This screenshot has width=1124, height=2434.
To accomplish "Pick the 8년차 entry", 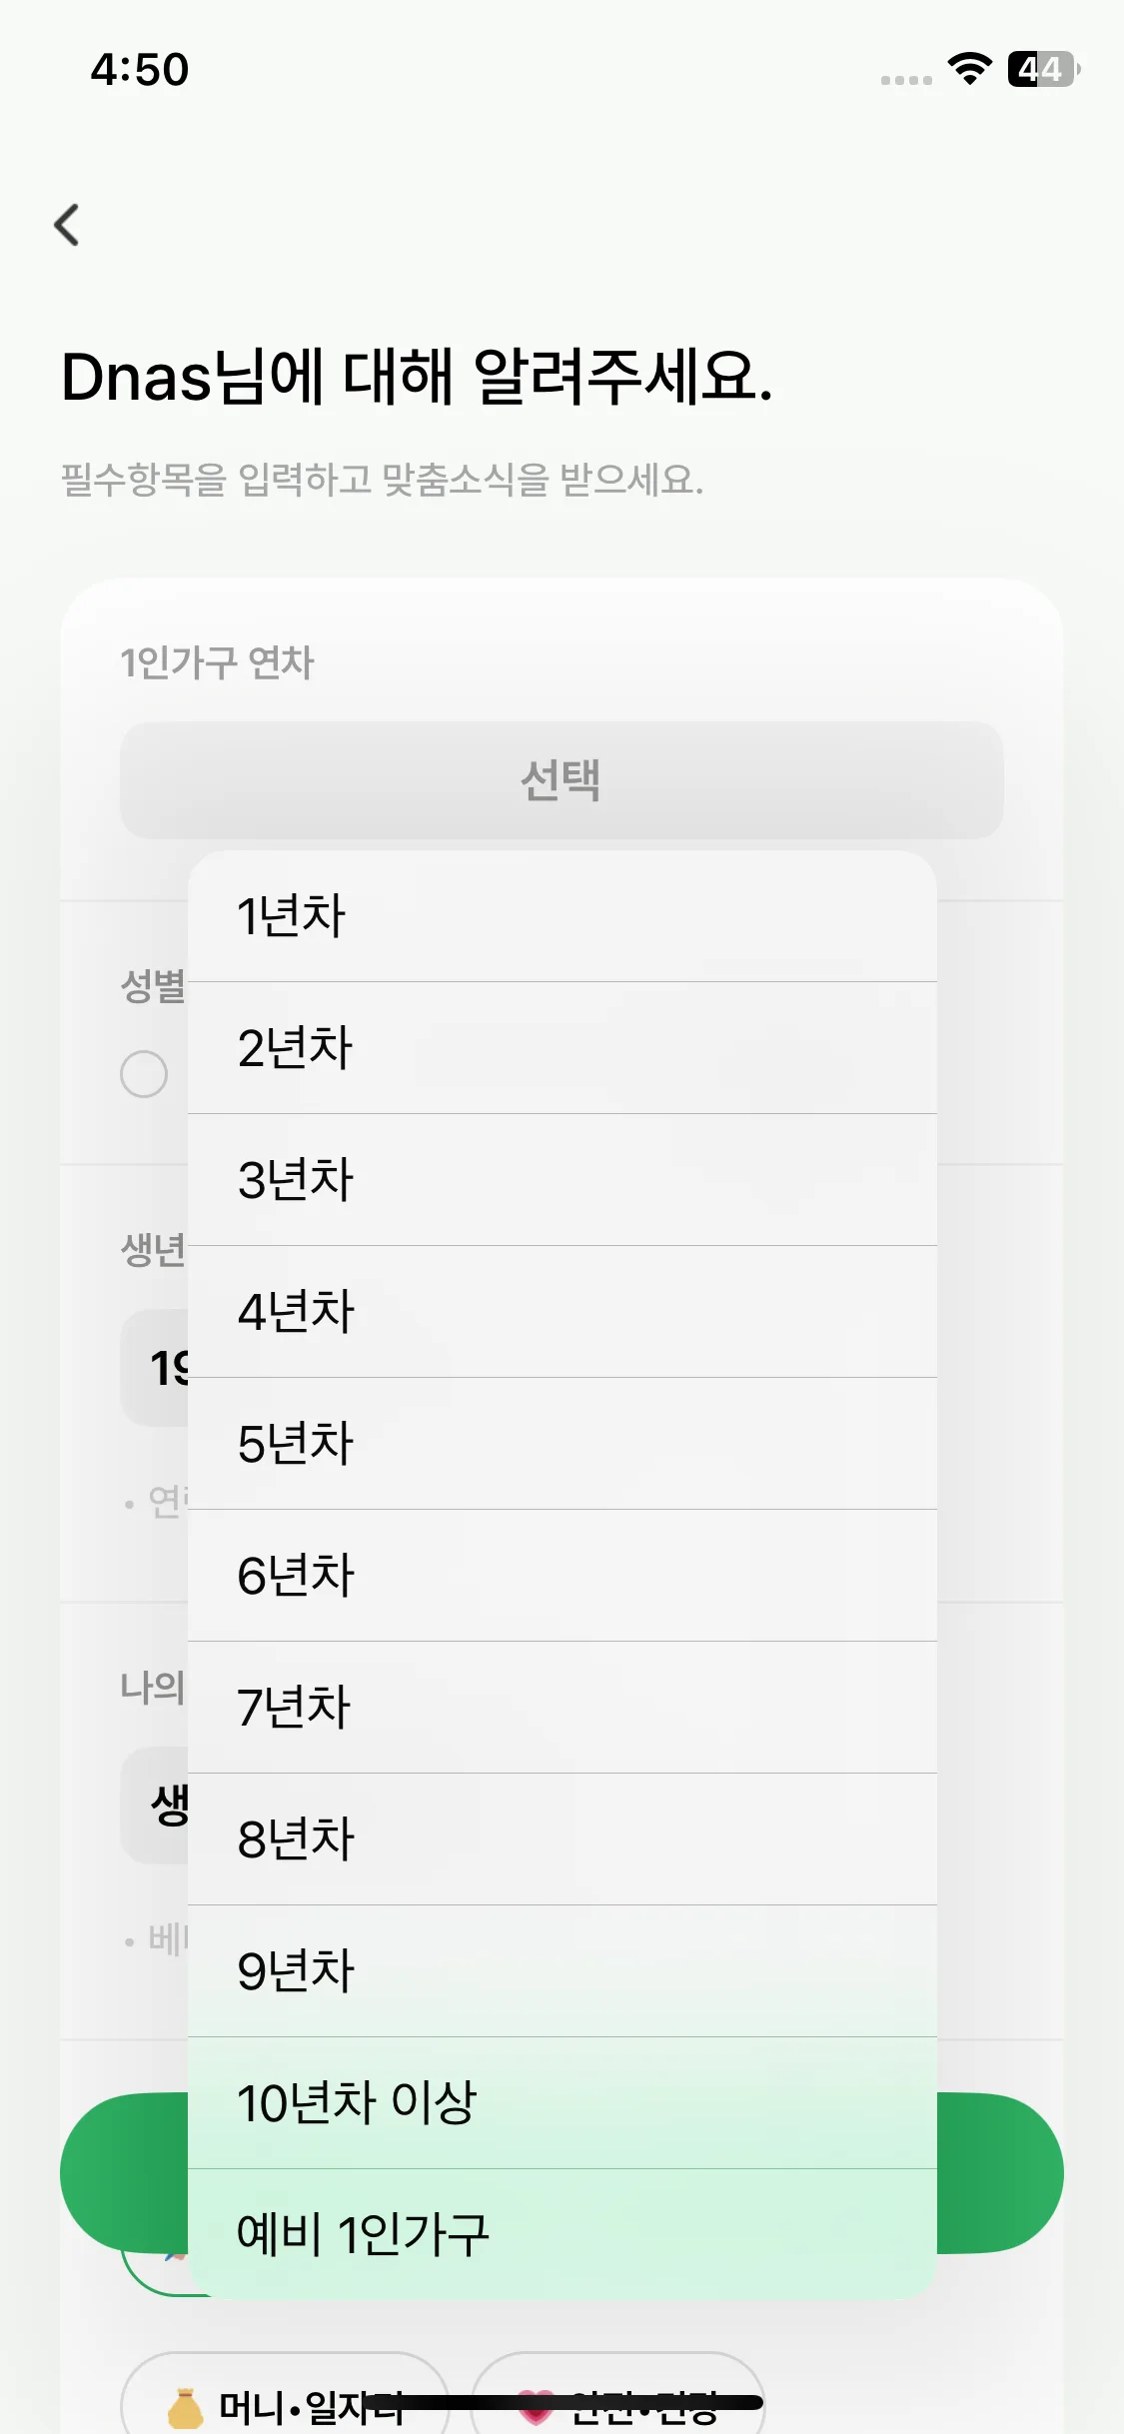I will [x=562, y=1839].
